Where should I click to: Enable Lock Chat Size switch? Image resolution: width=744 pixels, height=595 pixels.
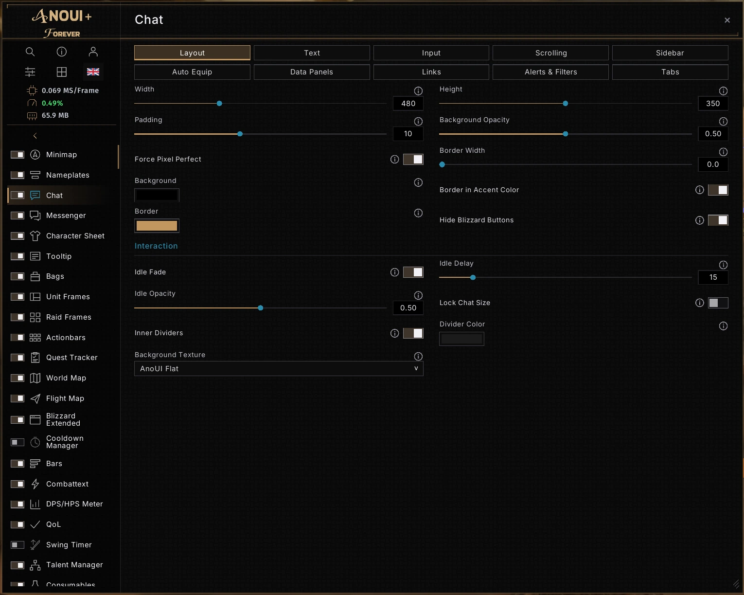point(718,303)
